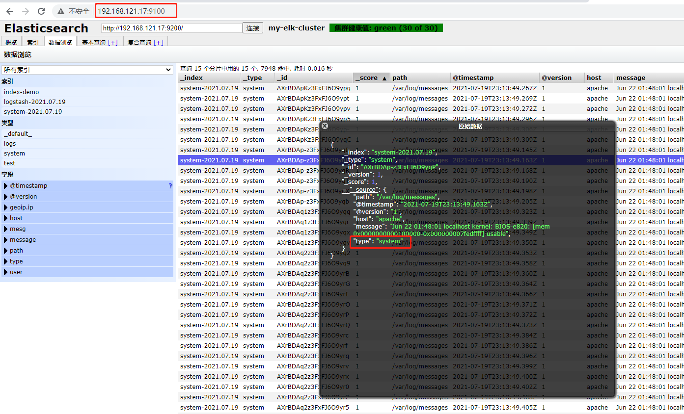The height and width of the screenshot is (414, 684).
Task: Click the my-elk-cluster cluster name
Action: pos(297,28)
